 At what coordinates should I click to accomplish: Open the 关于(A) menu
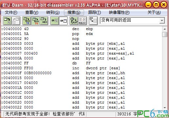point(154,12)
